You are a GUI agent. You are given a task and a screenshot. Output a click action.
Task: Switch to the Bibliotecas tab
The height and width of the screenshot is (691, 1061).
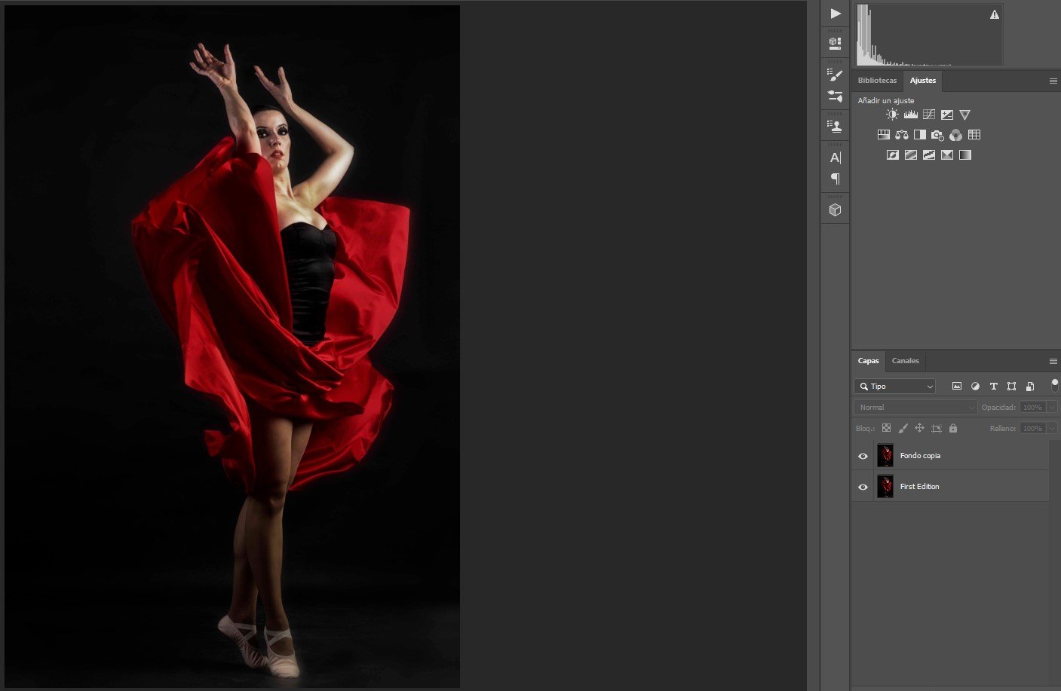point(877,81)
